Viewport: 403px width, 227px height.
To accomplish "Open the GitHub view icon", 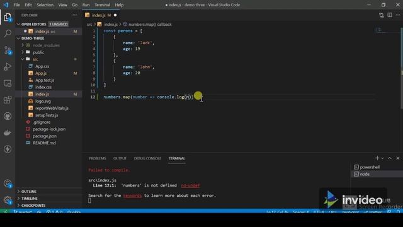I will click(8, 116).
